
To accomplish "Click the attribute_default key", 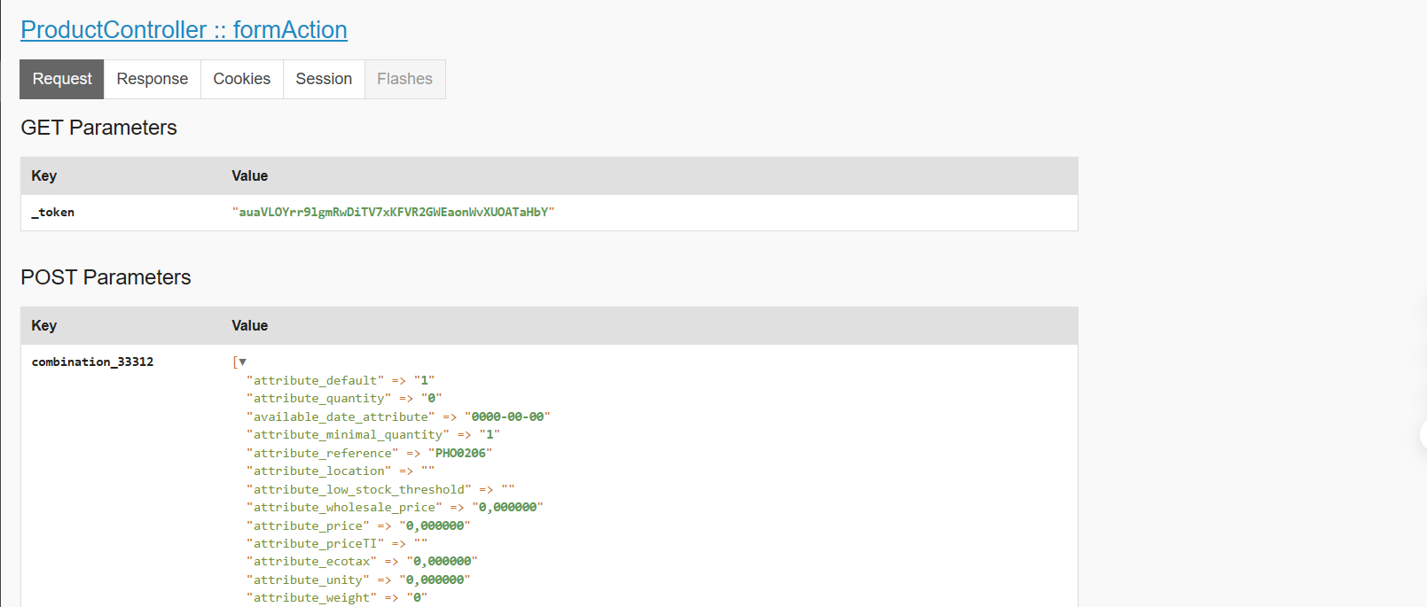I will [x=315, y=380].
